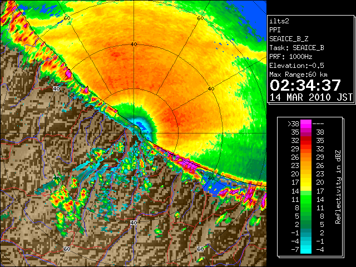Pick the orange 26–29 dBZ color swatch
The height and width of the screenshot is (267, 356).
point(306,157)
